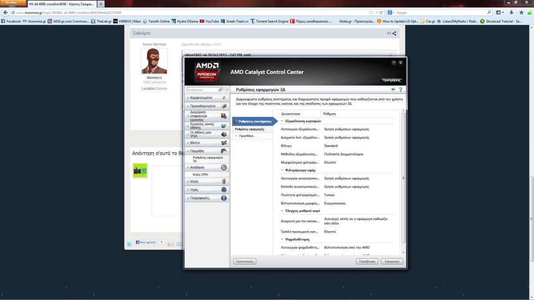The image size is (534, 300).
Task: Click the Πληροφορίες info icon
Action: (x=224, y=198)
